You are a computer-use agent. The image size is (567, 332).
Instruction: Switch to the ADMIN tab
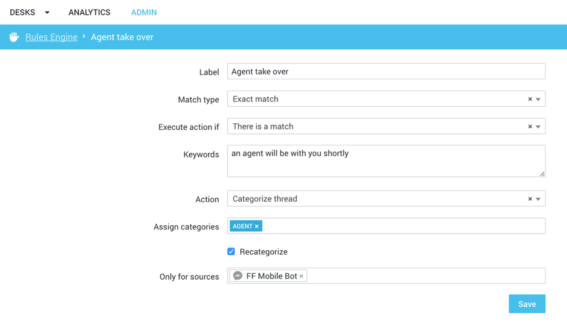pos(144,13)
